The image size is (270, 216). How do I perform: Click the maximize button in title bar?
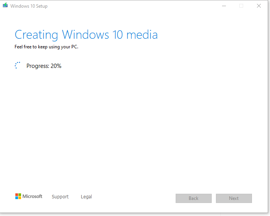(x=241, y=6)
